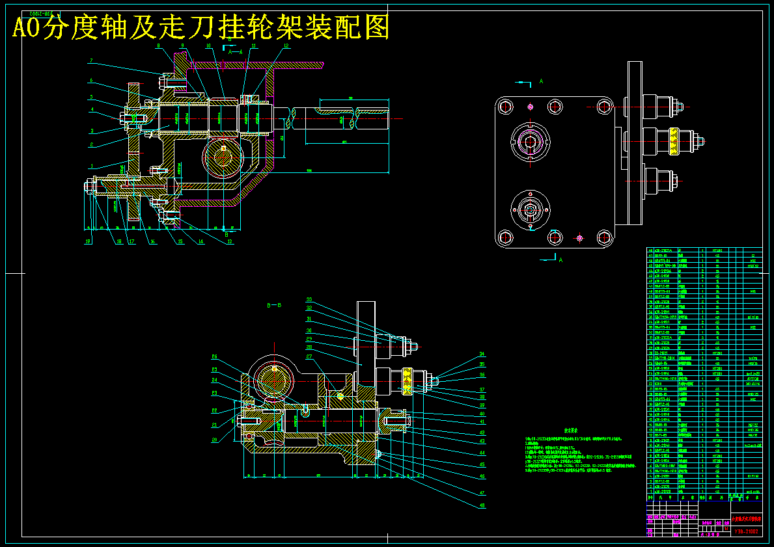
Task: Click the yellow title A0分度轴及走刀挂轮架装配图
Action: 201,27
